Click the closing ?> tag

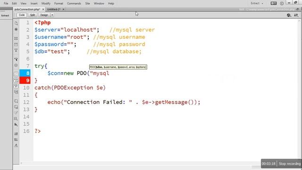tap(38, 131)
